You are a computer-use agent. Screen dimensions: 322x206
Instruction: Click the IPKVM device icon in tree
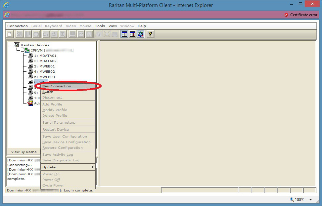pos(27,50)
